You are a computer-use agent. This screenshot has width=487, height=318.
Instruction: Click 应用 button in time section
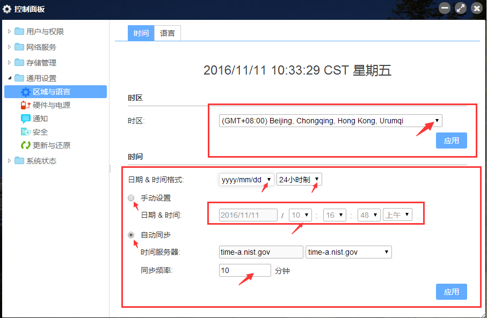451,292
